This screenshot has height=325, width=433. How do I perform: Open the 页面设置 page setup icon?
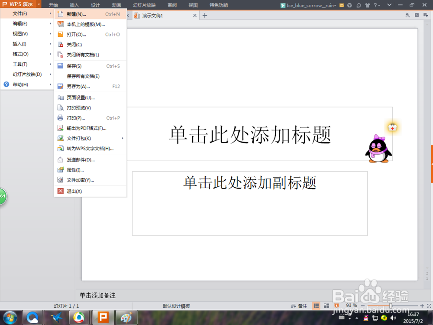[60, 97]
